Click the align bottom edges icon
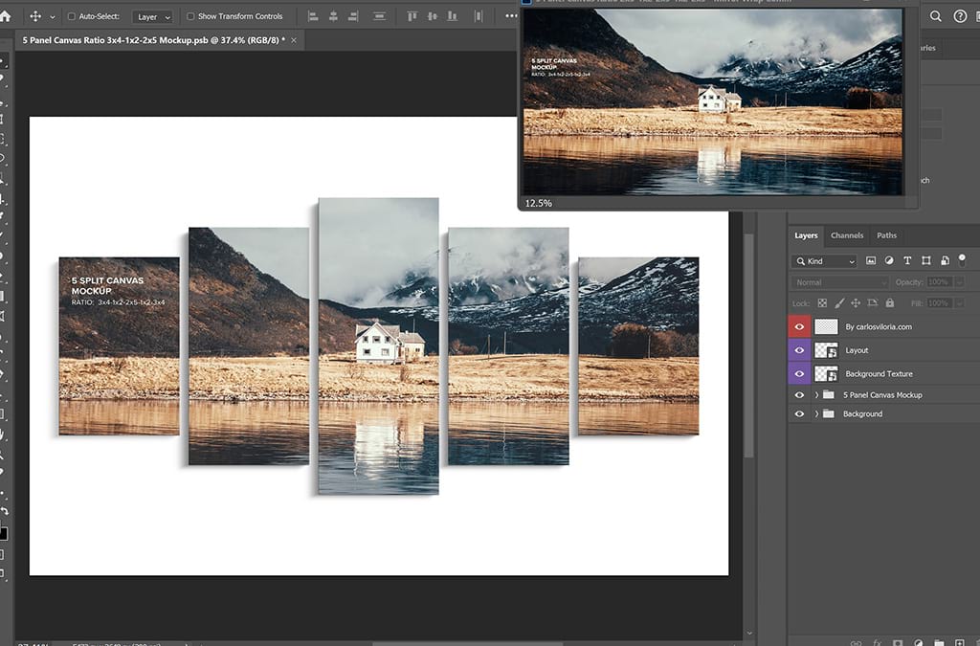The width and height of the screenshot is (980, 646). (x=452, y=17)
